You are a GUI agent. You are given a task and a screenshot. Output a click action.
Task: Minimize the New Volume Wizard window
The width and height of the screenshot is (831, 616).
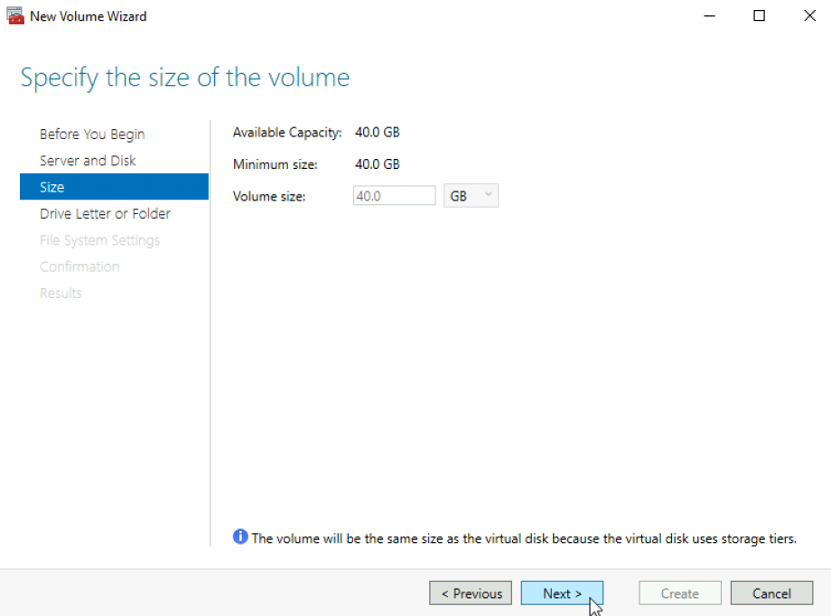tap(709, 16)
